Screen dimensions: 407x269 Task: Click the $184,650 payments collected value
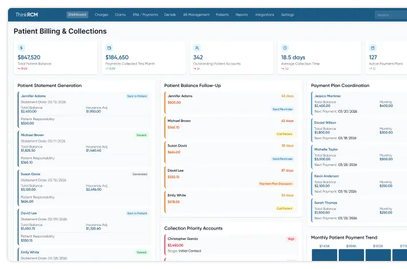(117, 57)
